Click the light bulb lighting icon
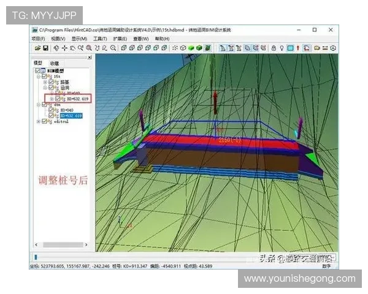This screenshot has height=294, width=368. click(282, 48)
